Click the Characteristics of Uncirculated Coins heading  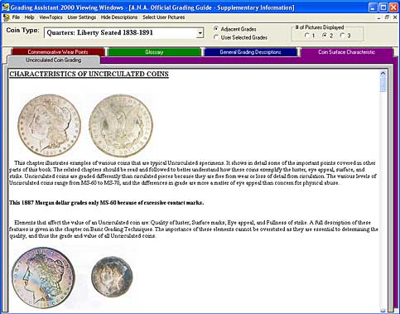pos(89,75)
